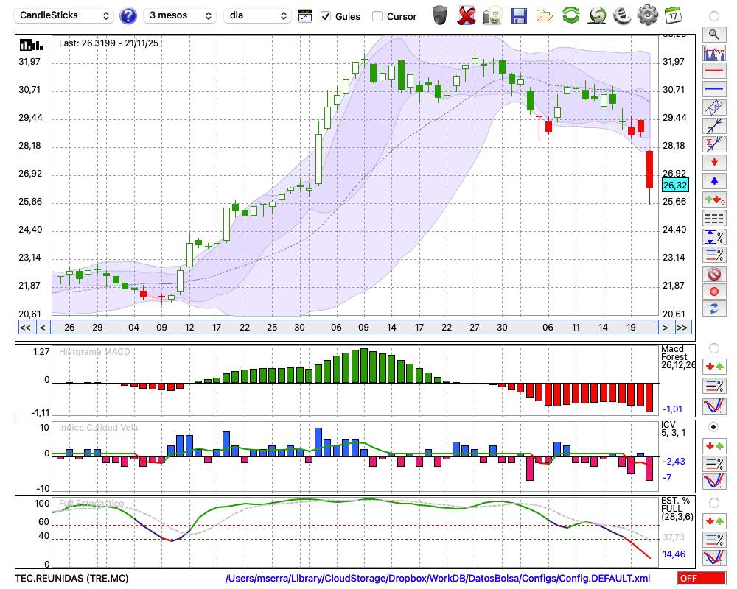Viewport: 737px width, 589px height.
Task: Open the 3 mesos period dropdown
Action: click(x=180, y=15)
